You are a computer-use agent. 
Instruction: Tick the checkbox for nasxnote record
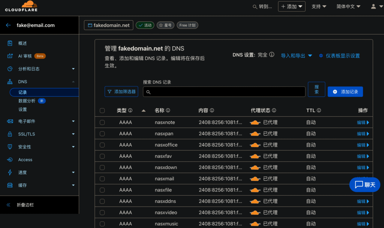(102, 122)
